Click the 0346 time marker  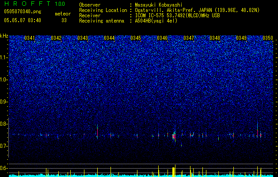(162, 38)
